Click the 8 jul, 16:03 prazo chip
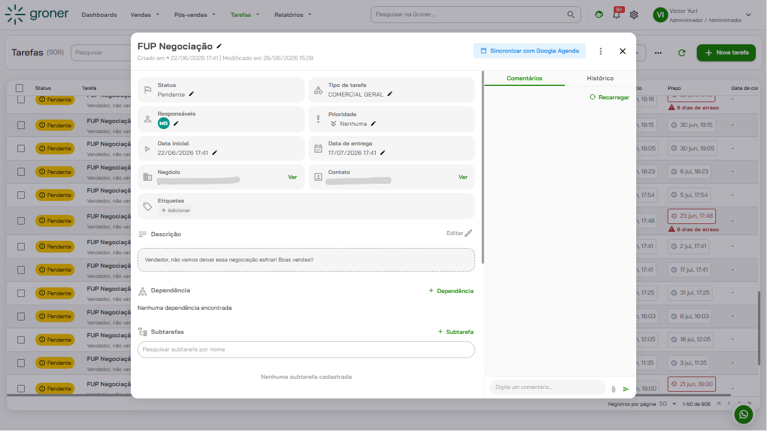Image resolution: width=767 pixels, height=431 pixels. click(690, 316)
